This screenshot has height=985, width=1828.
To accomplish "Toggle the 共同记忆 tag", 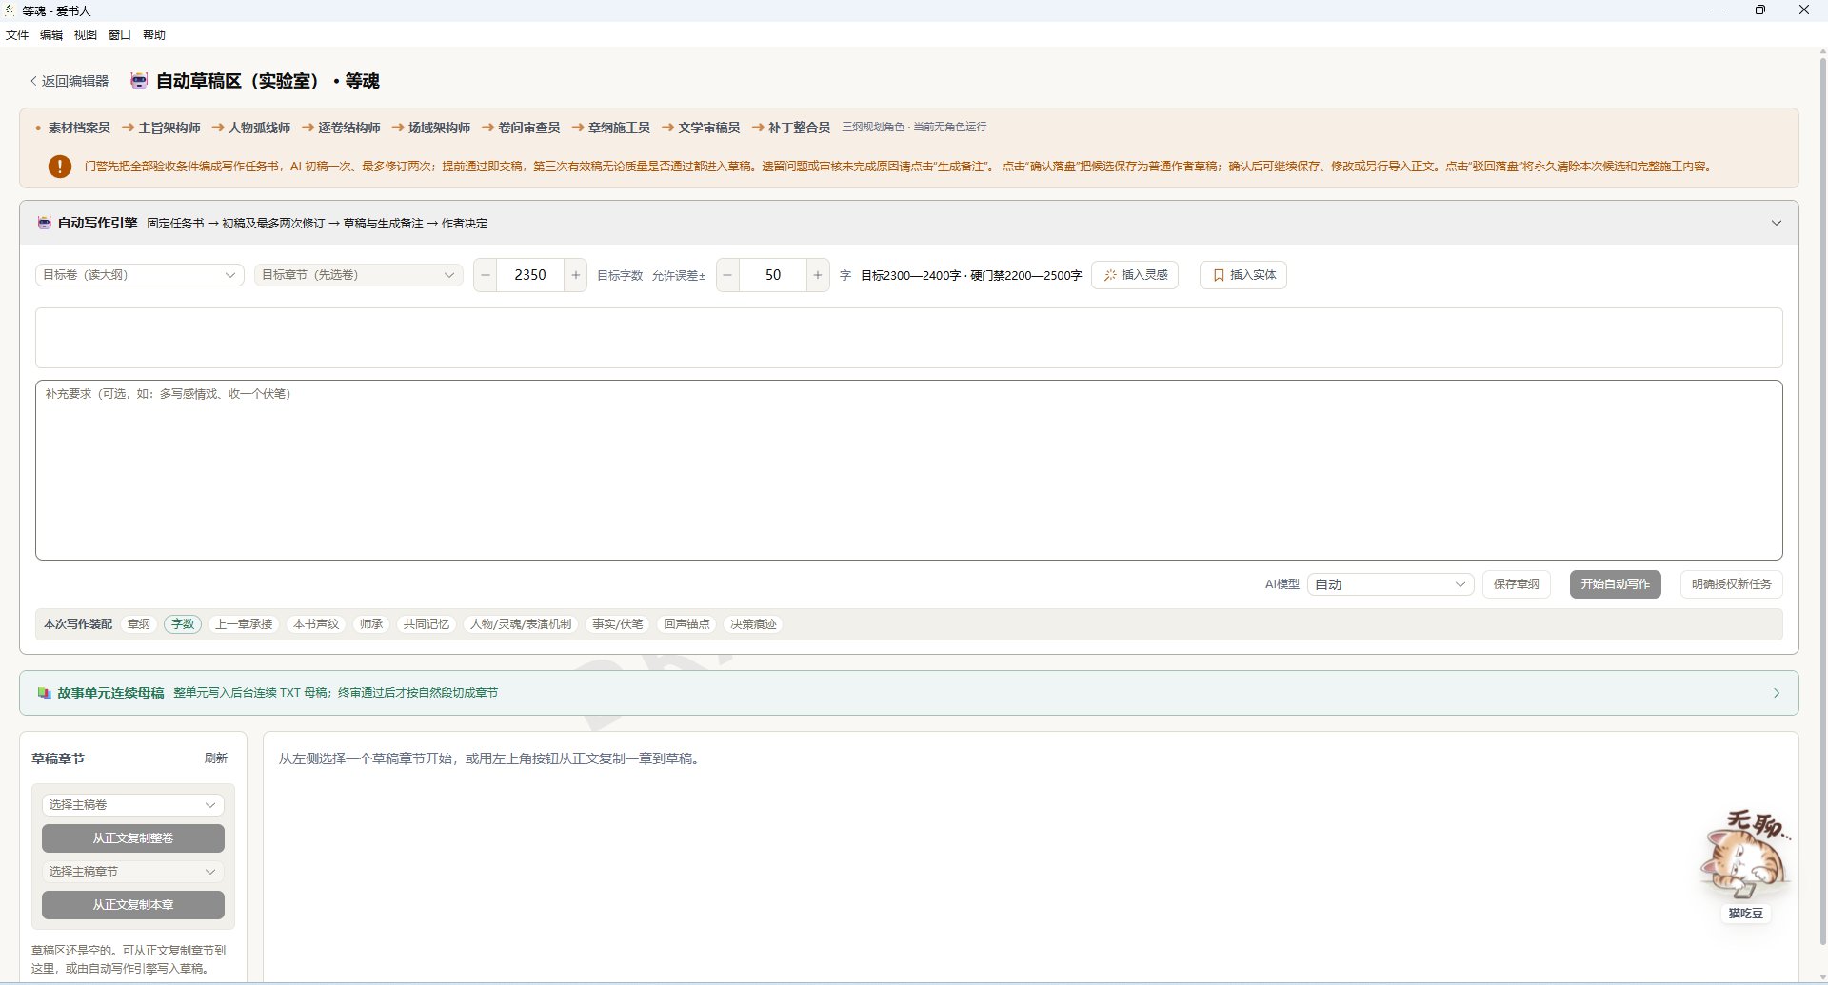I will [426, 624].
